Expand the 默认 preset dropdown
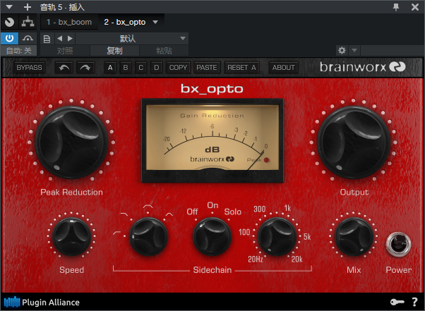Screen dimensions: 425x311 click(x=183, y=38)
